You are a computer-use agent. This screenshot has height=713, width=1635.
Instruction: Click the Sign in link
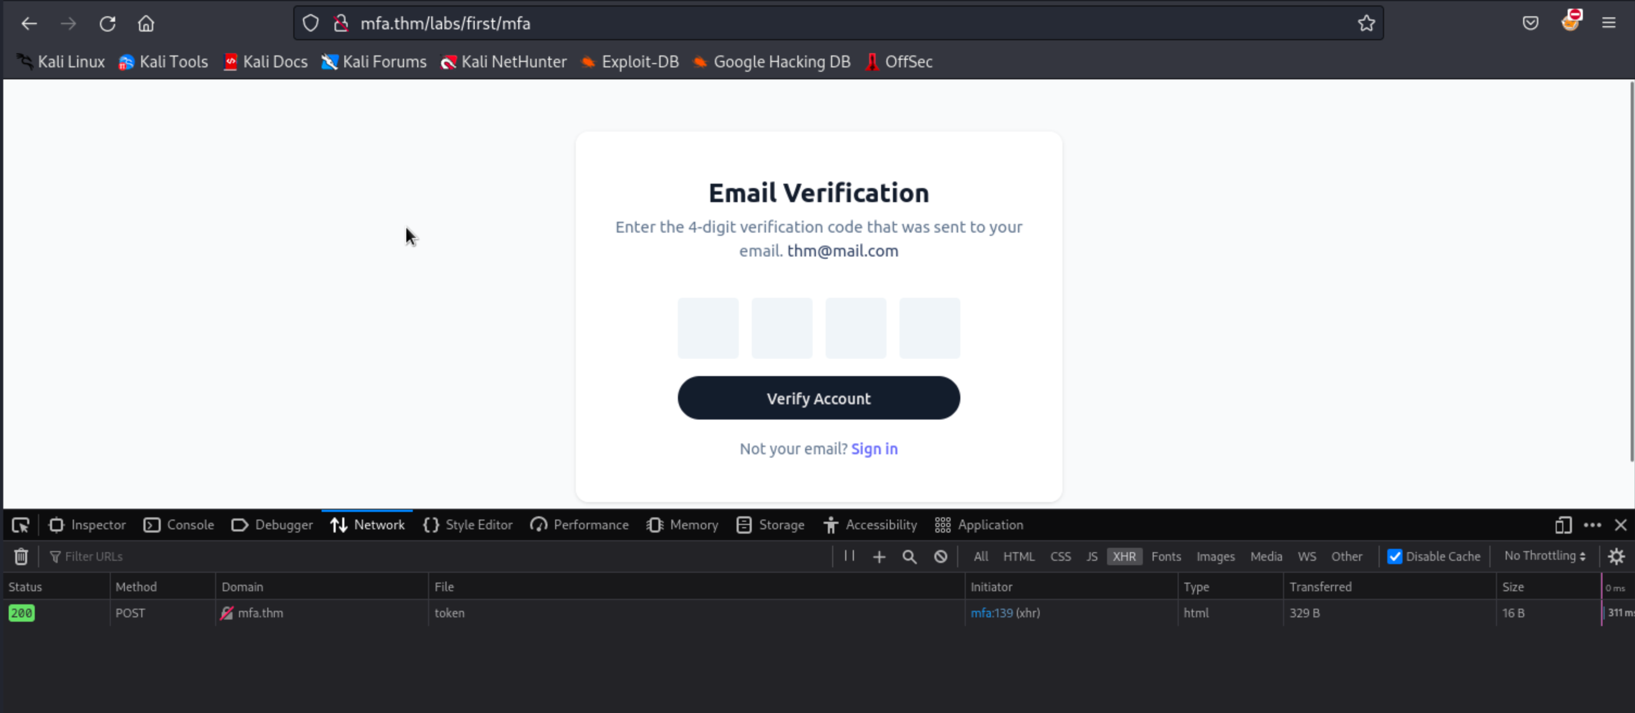(x=874, y=449)
